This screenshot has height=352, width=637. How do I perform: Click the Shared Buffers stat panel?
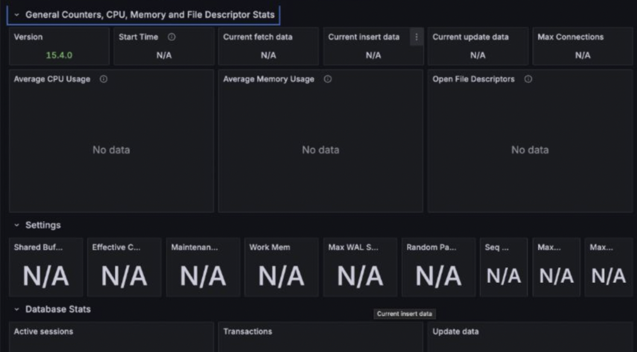click(46, 268)
